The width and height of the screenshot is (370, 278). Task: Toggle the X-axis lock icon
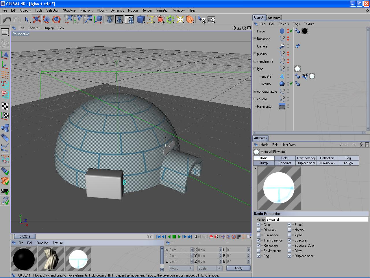pos(68,19)
